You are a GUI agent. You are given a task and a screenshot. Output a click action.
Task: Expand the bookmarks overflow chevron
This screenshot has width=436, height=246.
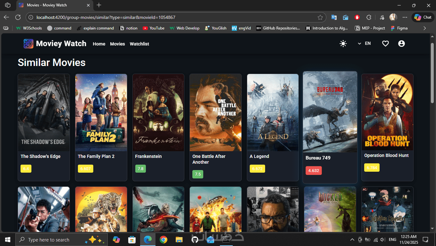tap(425, 28)
